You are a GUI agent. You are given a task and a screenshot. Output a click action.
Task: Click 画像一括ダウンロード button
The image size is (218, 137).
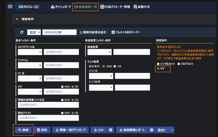[x=70, y=130]
